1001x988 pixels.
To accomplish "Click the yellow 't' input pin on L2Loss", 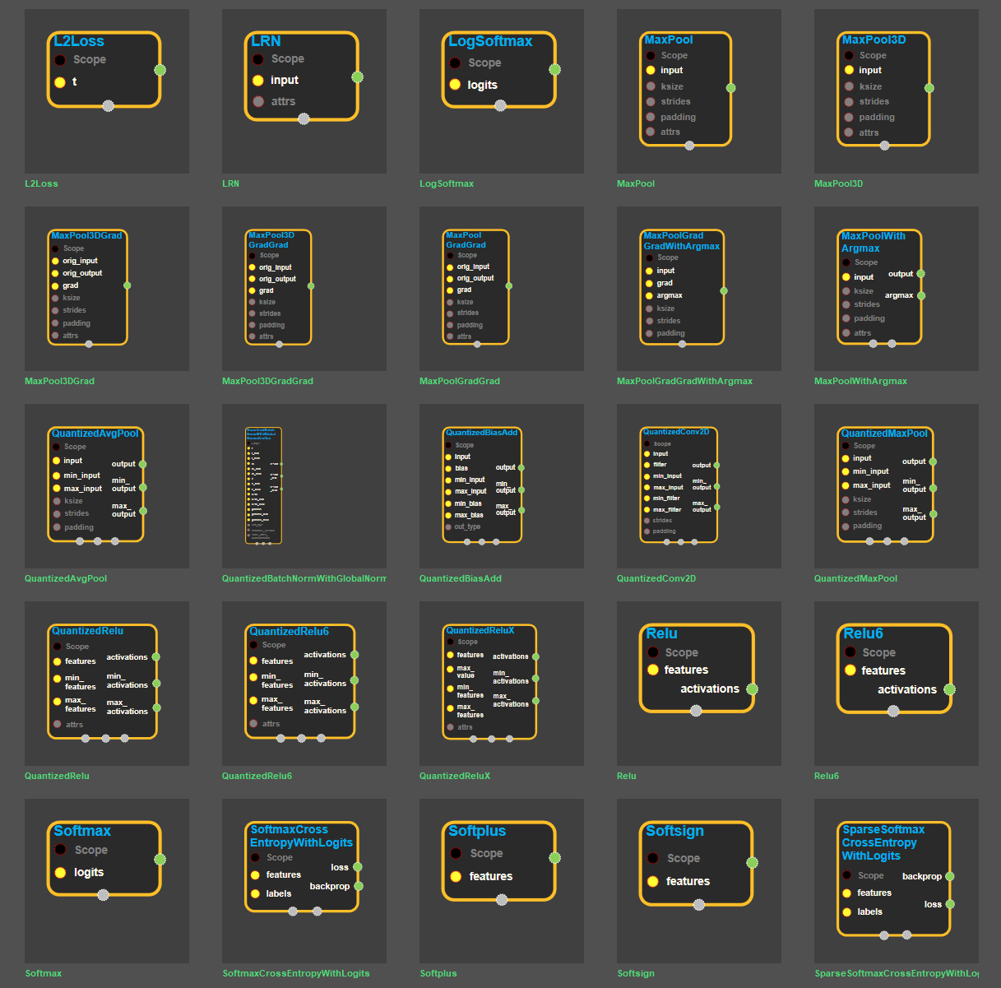I will 60,82.
